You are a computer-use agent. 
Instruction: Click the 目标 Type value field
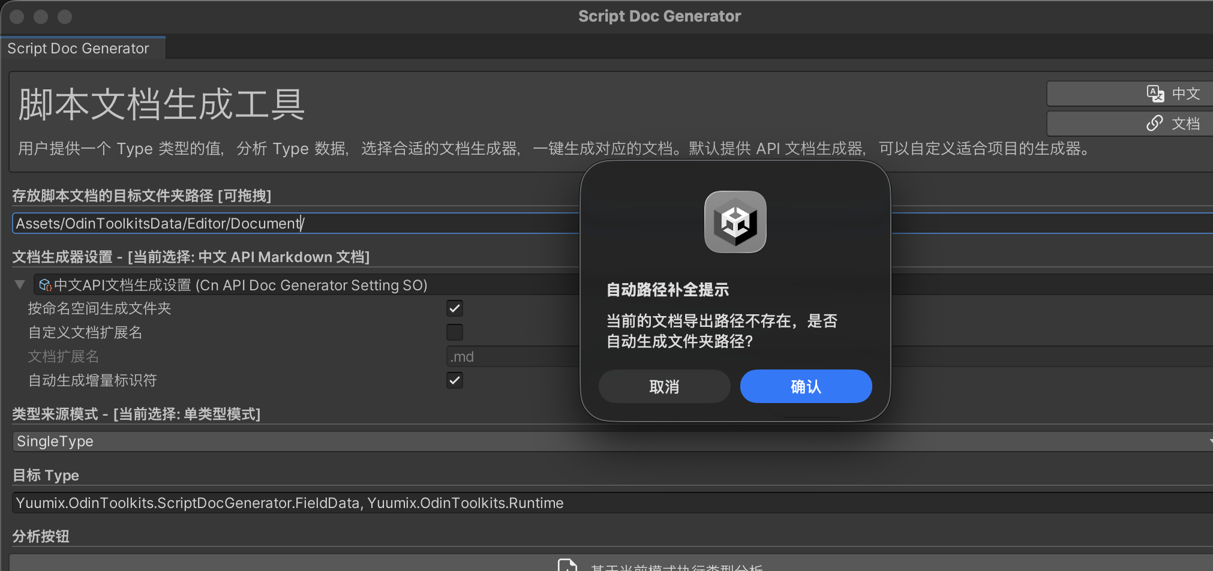pos(600,503)
